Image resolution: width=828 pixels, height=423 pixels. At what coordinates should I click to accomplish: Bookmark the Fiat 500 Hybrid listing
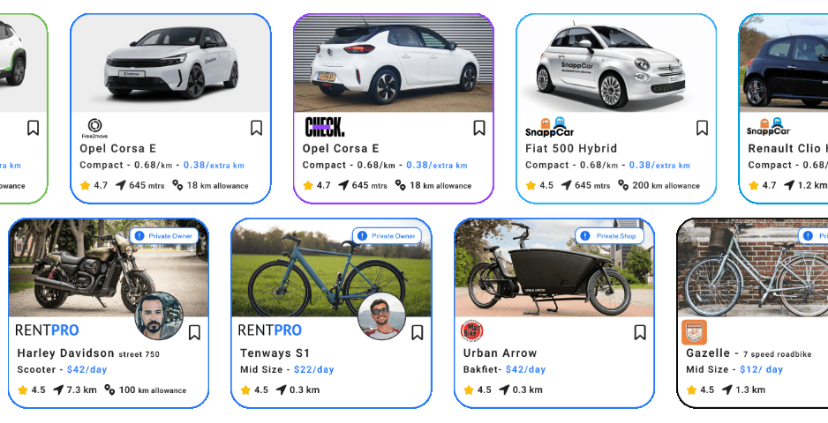[702, 128]
